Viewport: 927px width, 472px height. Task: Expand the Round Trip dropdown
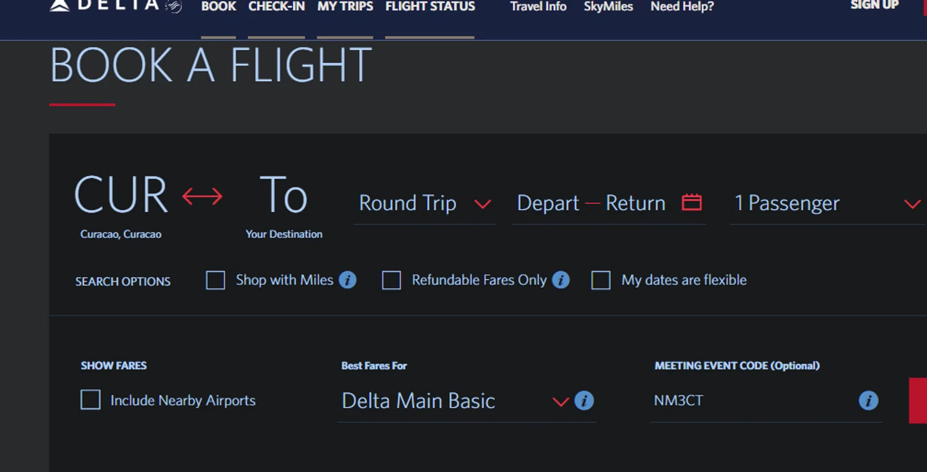click(425, 203)
